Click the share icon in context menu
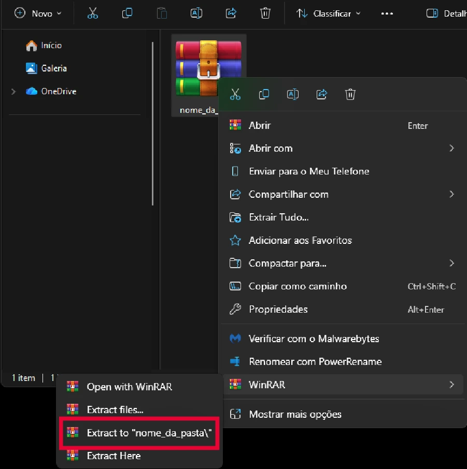 (x=321, y=94)
